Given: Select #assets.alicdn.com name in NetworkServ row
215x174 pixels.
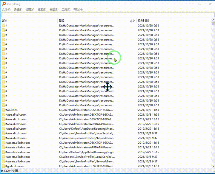Looking at the screenshot, I should (x=18, y=161).
